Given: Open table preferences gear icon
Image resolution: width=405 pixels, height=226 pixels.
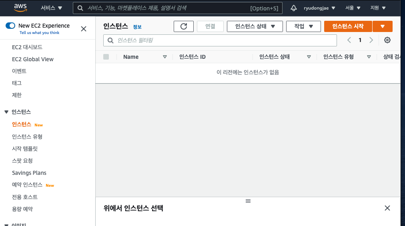Looking at the screenshot, I should coord(387,40).
